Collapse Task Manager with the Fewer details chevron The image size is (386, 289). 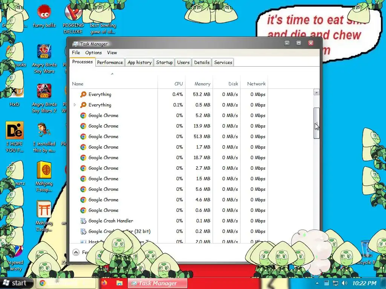[x=76, y=252]
